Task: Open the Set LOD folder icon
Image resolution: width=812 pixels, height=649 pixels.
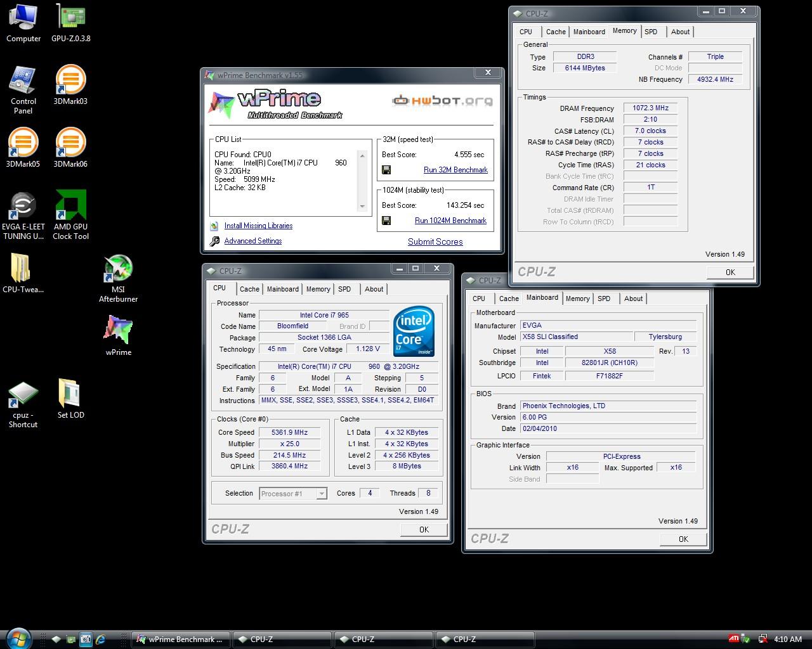Action: tap(70, 399)
